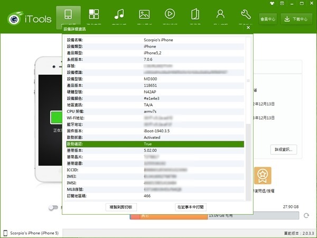This screenshot has width=317, height=238.
Task: Select the IMEI row
Action: point(155,176)
